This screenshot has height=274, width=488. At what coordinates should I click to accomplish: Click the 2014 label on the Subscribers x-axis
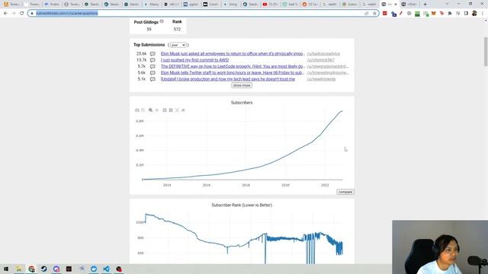pos(167,185)
